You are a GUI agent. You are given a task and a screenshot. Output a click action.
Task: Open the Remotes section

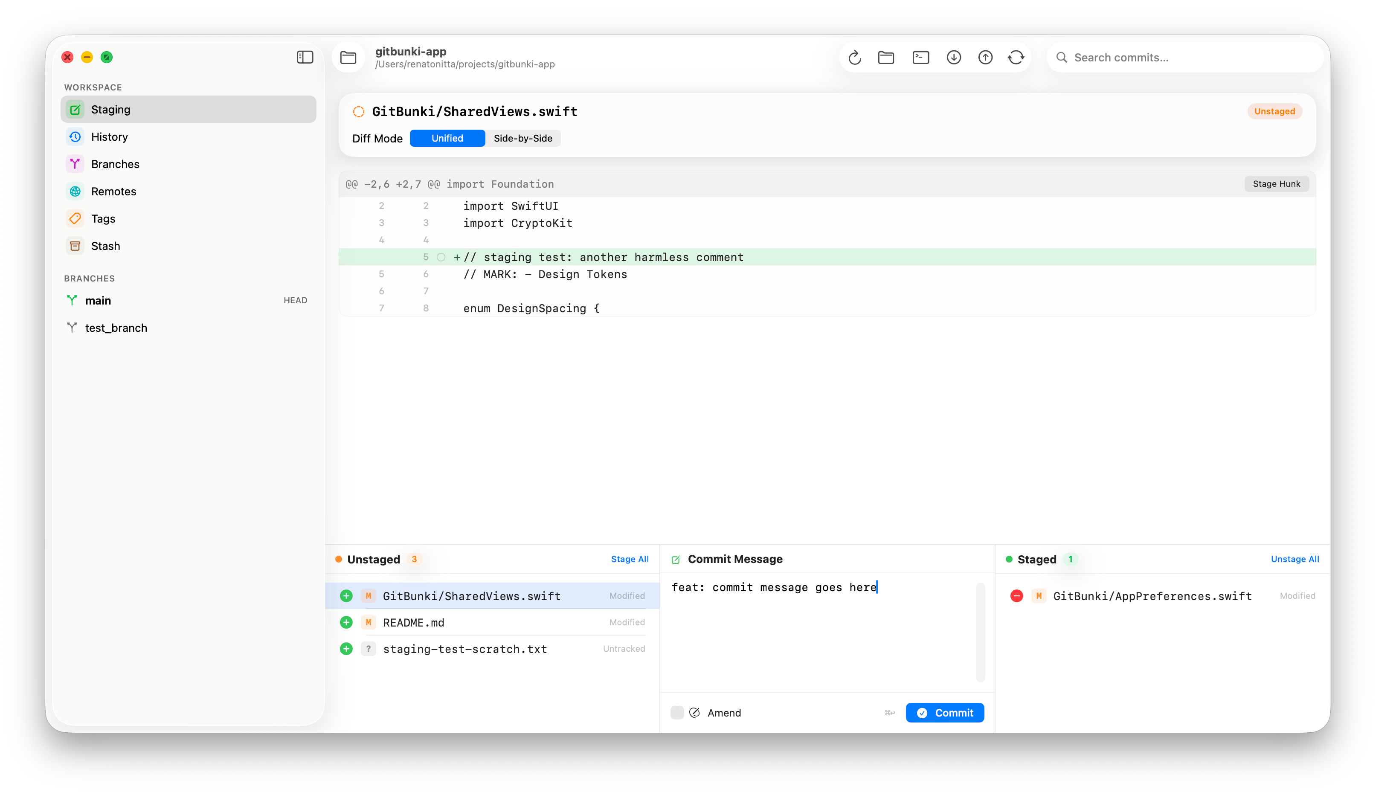tap(189, 191)
